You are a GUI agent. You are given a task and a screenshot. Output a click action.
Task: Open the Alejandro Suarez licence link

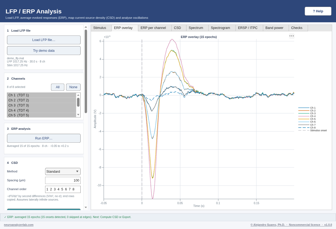pyautogui.click(x=291, y=225)
